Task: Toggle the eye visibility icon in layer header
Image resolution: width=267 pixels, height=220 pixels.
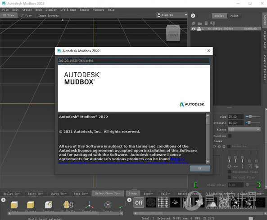Action: click(x=194, y=29)
